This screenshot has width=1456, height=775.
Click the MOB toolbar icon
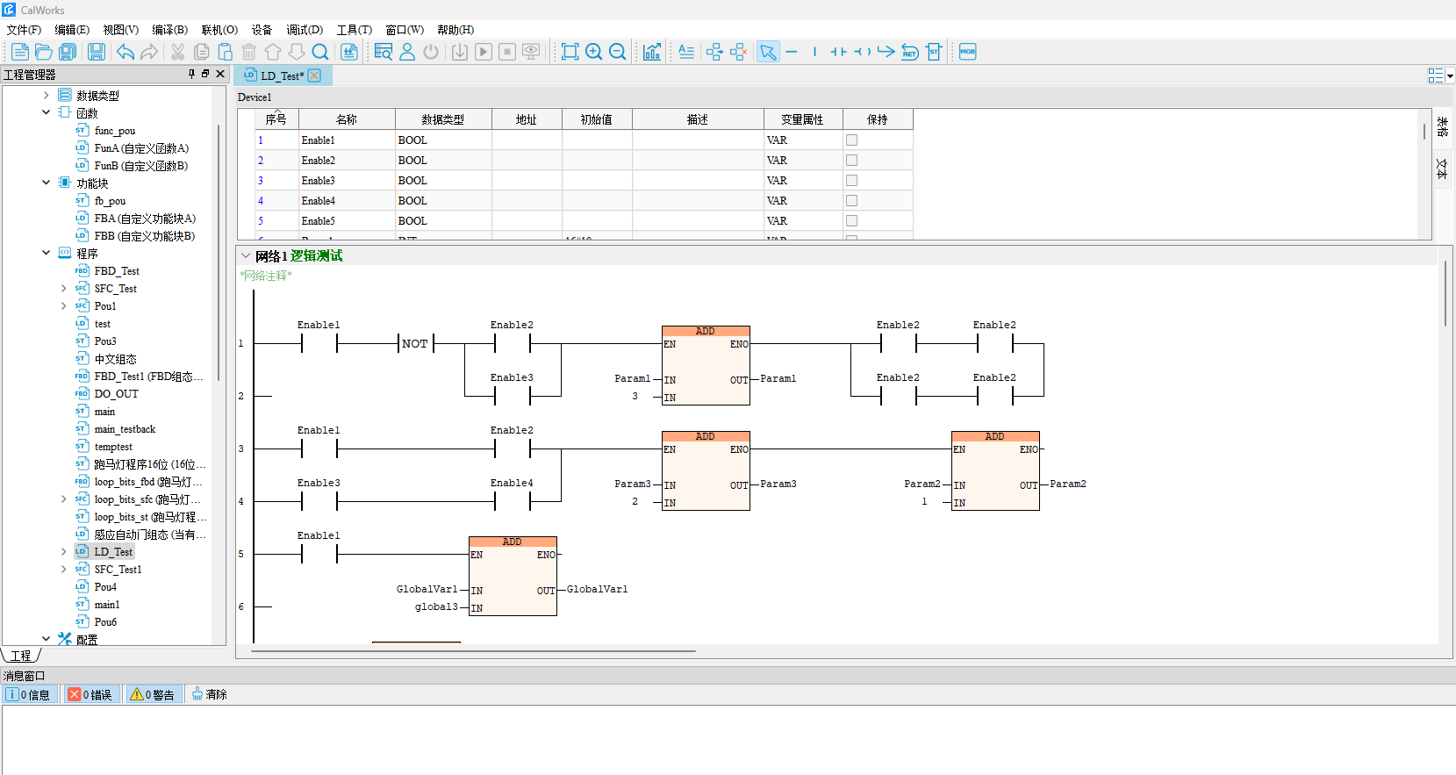pyautogui.click(x=967, y=52)
